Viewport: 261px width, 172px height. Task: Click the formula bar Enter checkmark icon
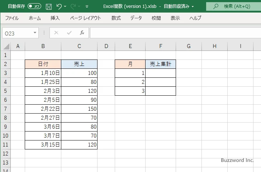point(69,33)
